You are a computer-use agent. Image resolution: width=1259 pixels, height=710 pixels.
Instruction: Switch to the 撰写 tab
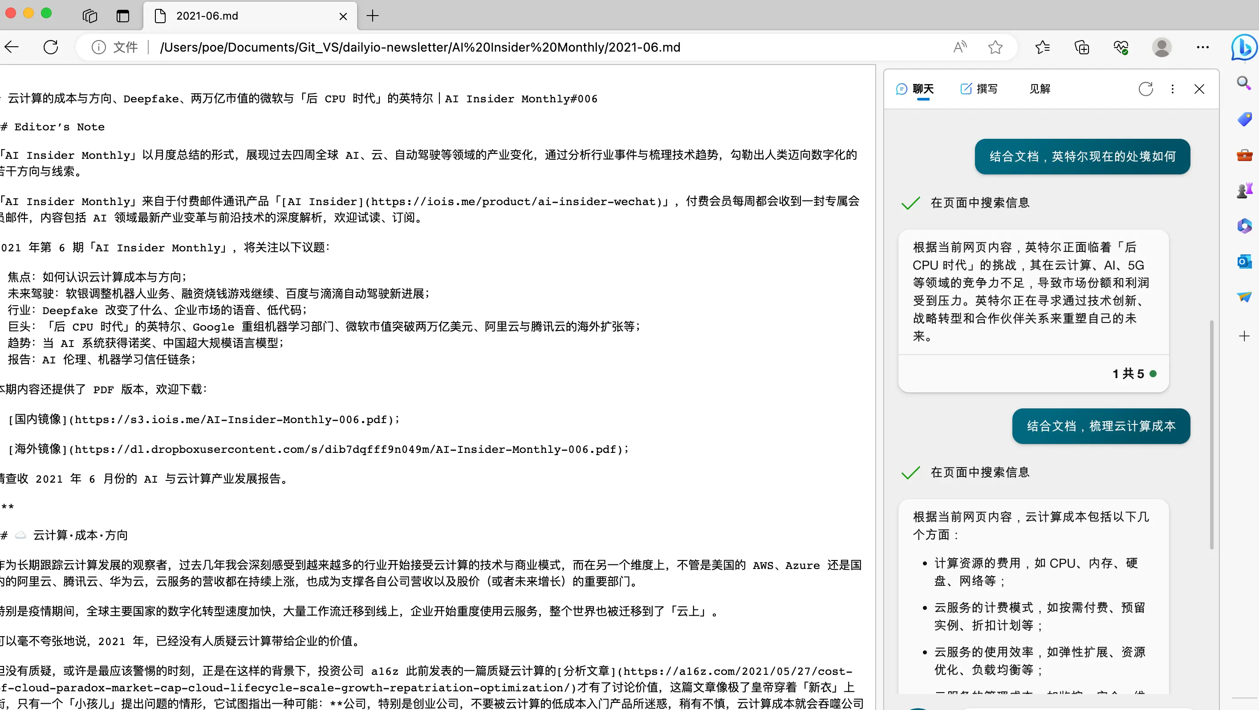point(979,89)
